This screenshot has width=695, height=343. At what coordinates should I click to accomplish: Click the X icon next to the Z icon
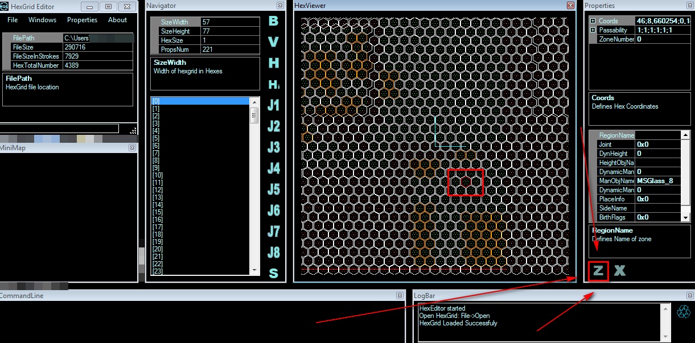coord(620,271)
